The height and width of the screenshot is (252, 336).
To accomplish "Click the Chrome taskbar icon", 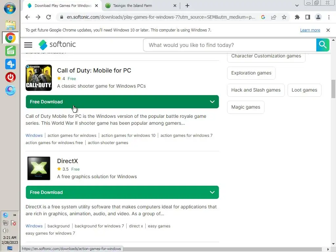I will (x=10, y=38).
